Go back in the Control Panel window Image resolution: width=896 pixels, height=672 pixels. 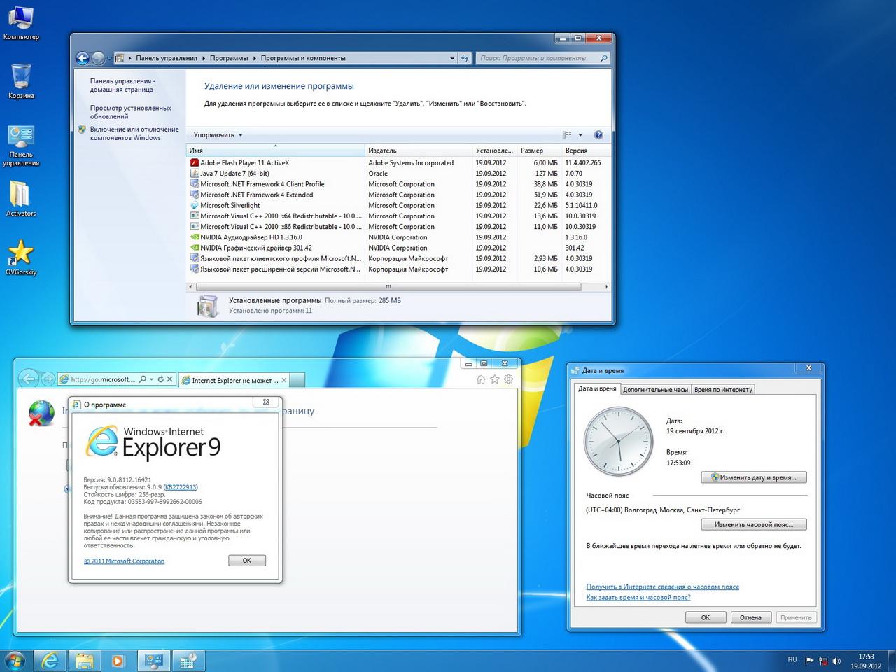click(83, 59)
